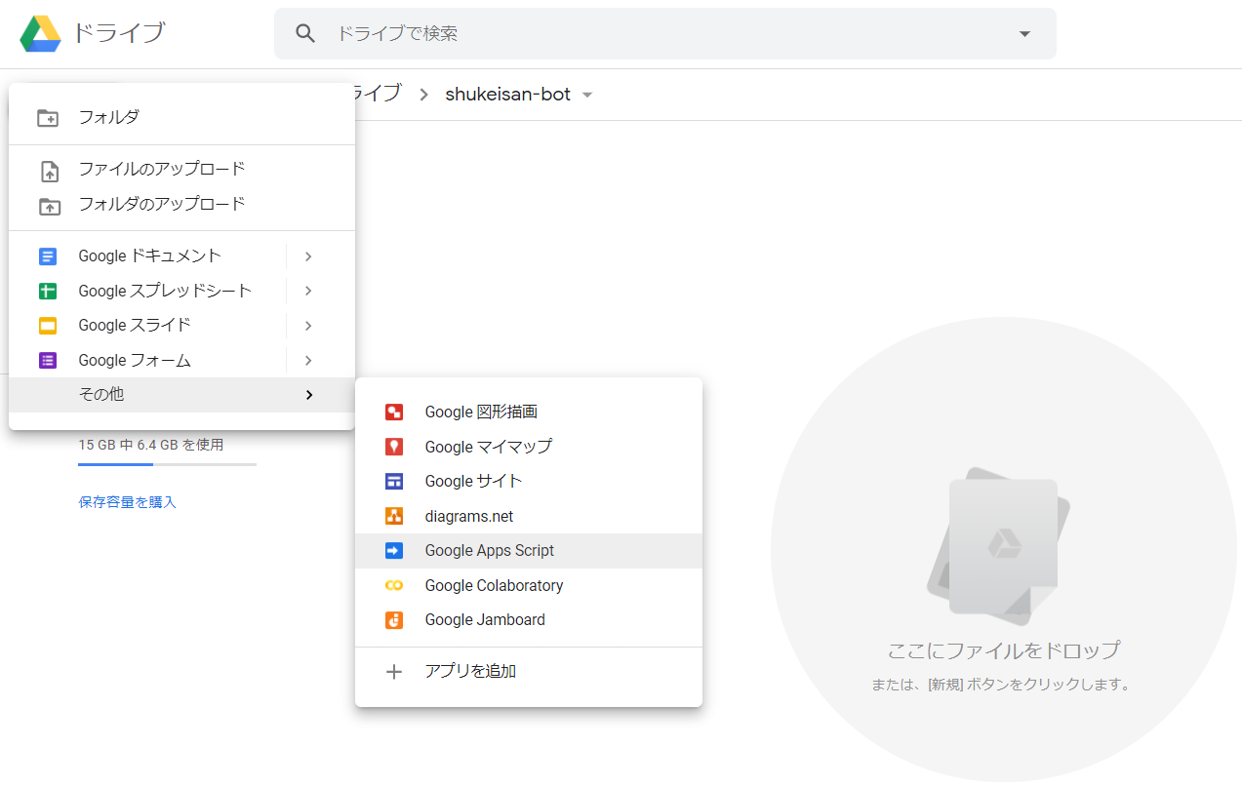
Task: Click the Google Apps Script arrow icon
Action: pos(394,551)
